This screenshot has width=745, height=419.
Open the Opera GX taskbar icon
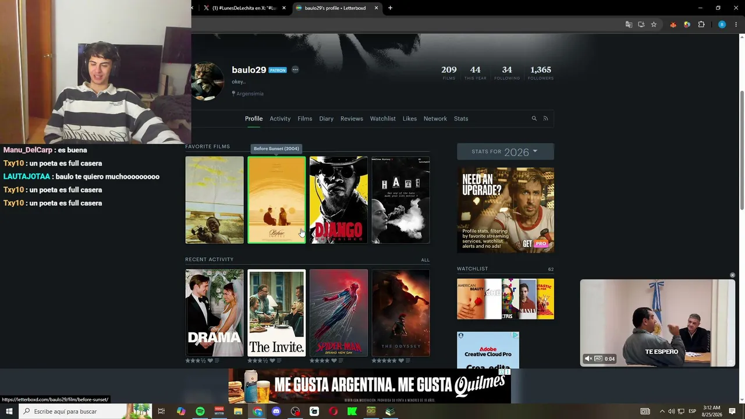coord(334,411)
